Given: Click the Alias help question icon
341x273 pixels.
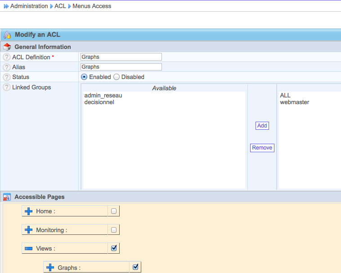Looking at the screenshot, I should click(7, 67).
